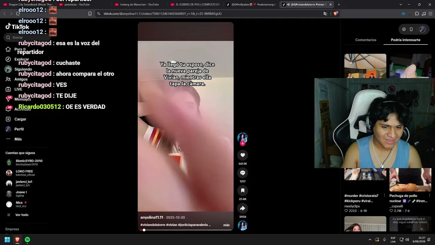Image resolution: width=435 pixels, height=245 pixels.
Task: Switch to the Comentarios tab
Action: (x=366, y=40)
